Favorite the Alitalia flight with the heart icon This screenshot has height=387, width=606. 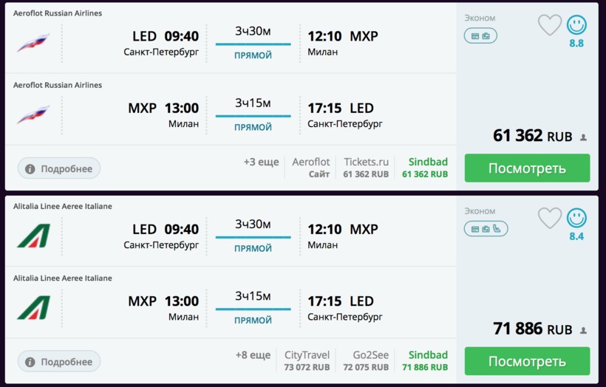(x=550, y=218)
